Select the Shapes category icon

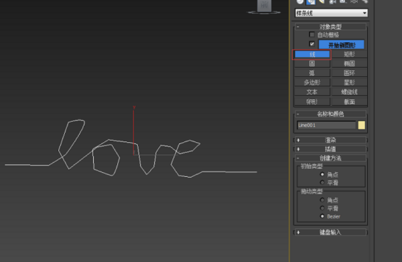tap(310, 1)
